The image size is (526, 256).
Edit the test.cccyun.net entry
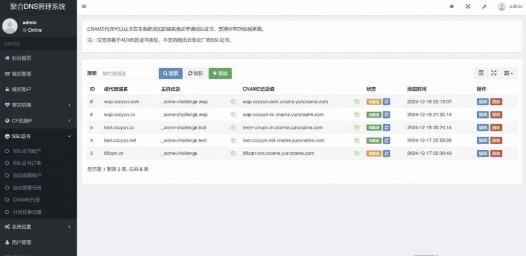coord(483,141)
